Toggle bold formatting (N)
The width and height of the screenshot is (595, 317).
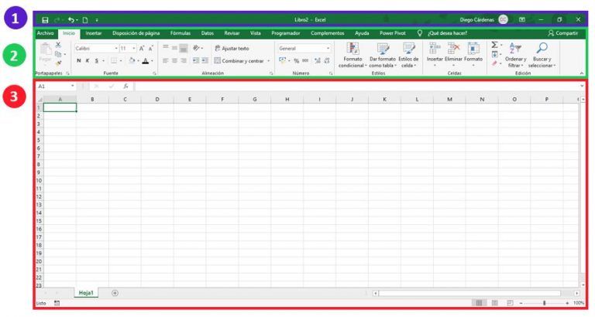pyautogui.click(x=78, y=61)
